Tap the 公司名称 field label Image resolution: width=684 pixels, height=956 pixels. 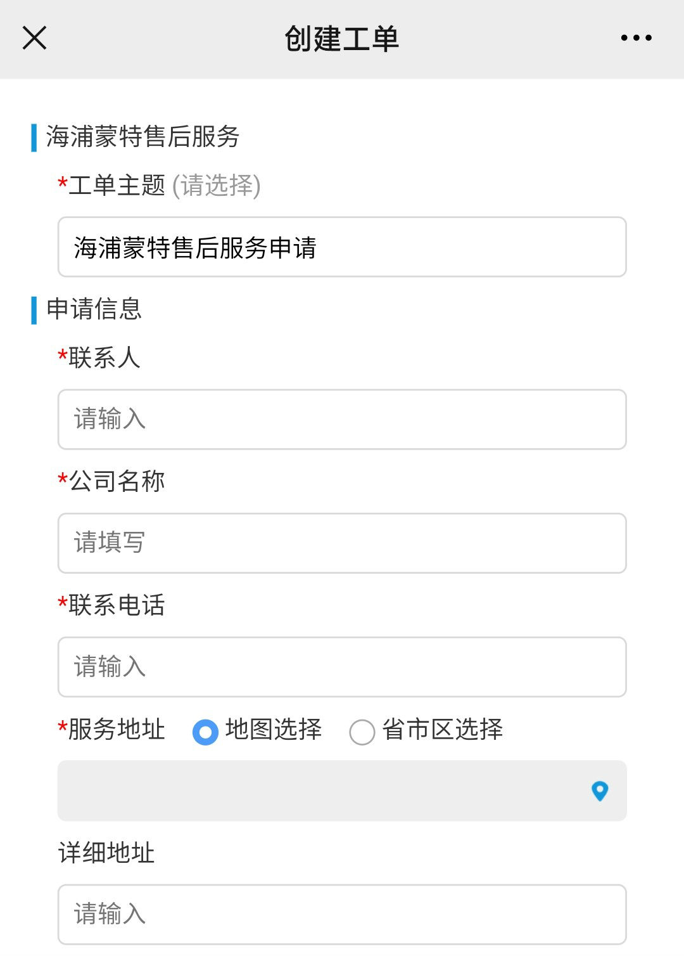tap(117, 482)
